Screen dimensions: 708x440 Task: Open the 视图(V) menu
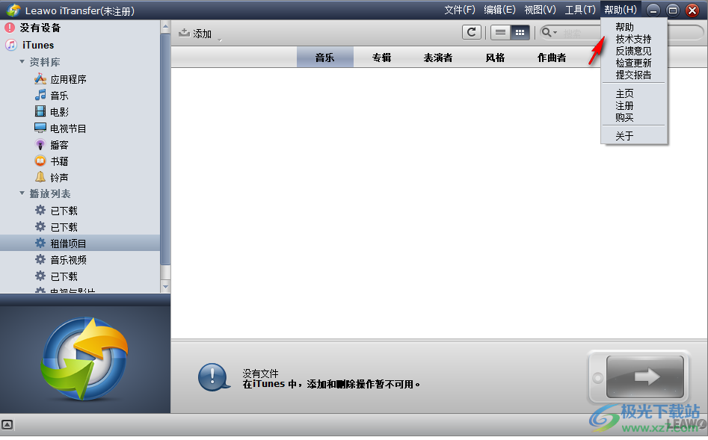tap(540, 10)
